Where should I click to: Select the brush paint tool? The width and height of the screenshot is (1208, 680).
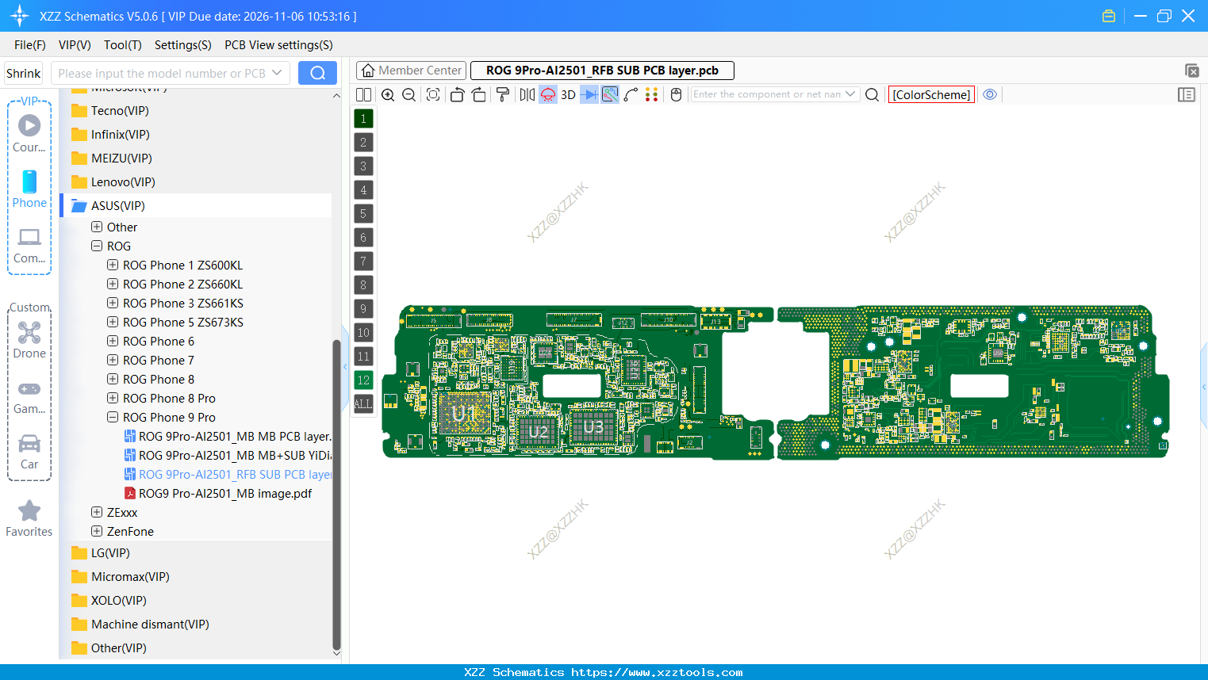[501, 94]
